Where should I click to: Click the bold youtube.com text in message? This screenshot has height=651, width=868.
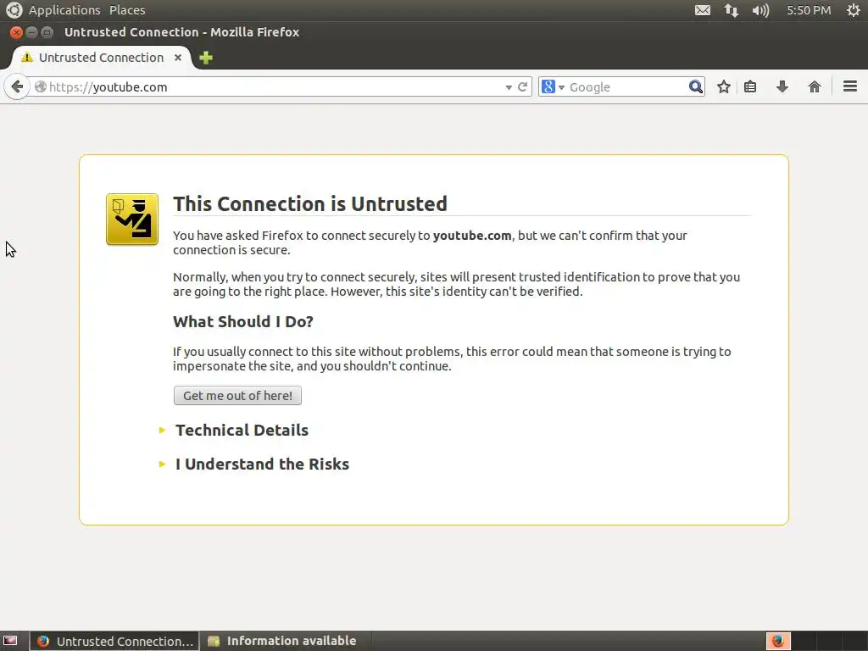472,236
